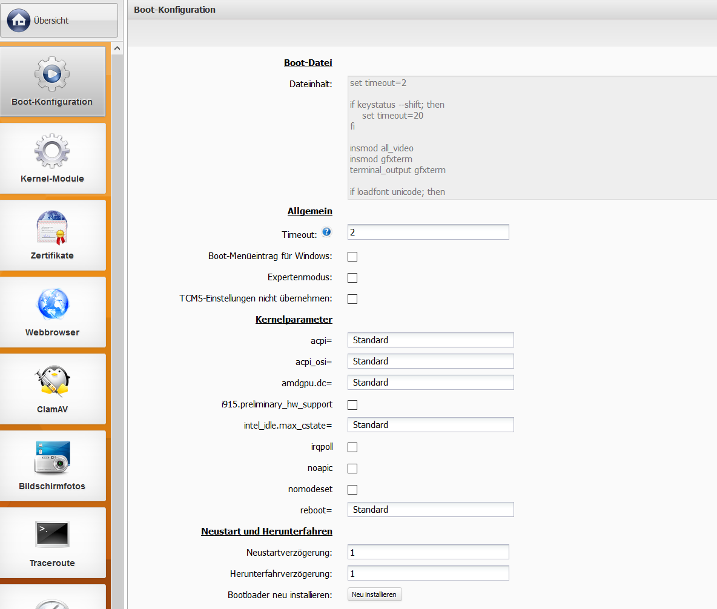Click the 'Boot-Menüeintrag für Windows:' label

tap(270, 256)
